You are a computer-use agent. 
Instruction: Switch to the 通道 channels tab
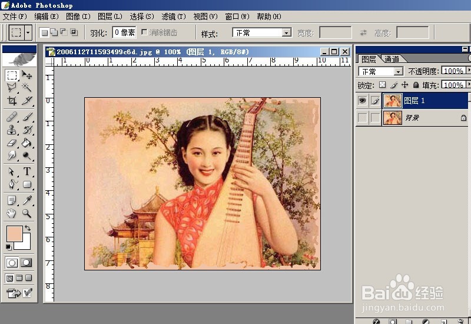pyautogui.click(x=392, y=59)
